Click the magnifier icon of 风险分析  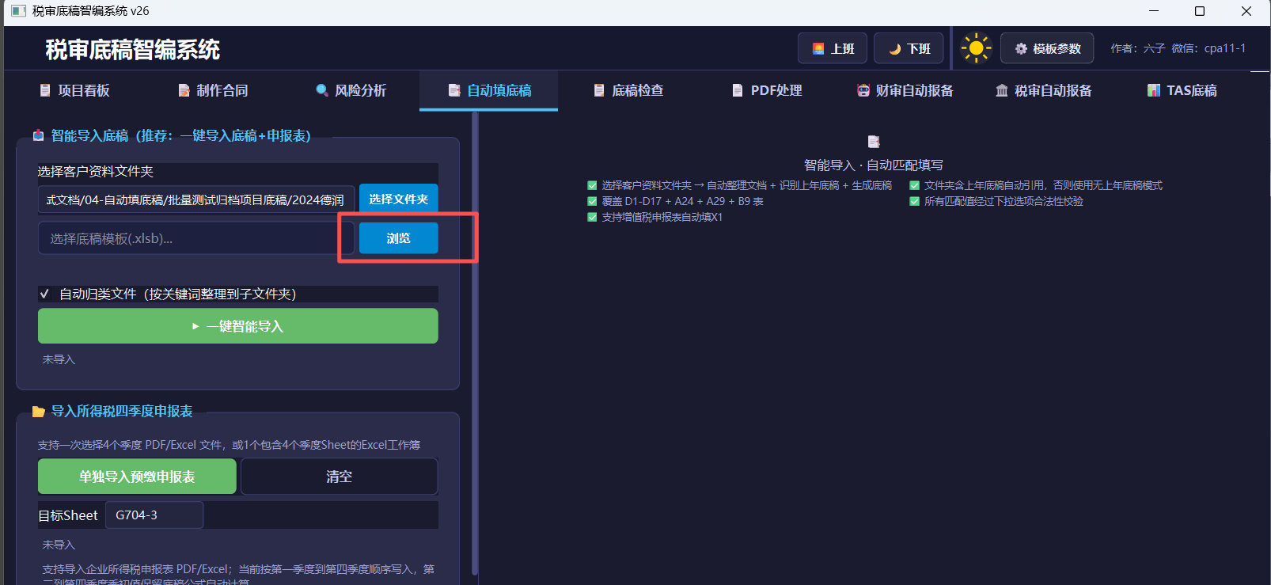(322, 90)
